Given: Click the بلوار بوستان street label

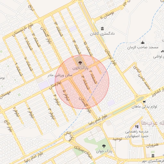Looking at the screenshot, I should [x=111, y=57].
